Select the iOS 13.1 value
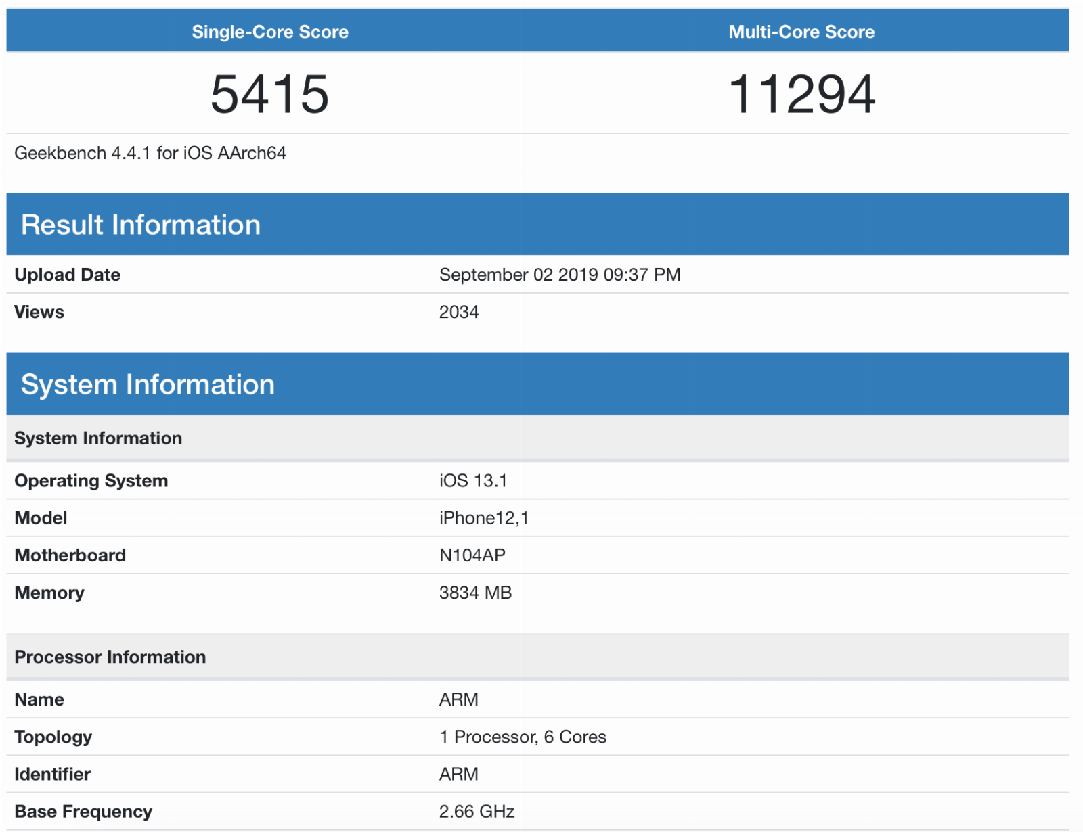1083x832 pixels. [x=473, y=481]
